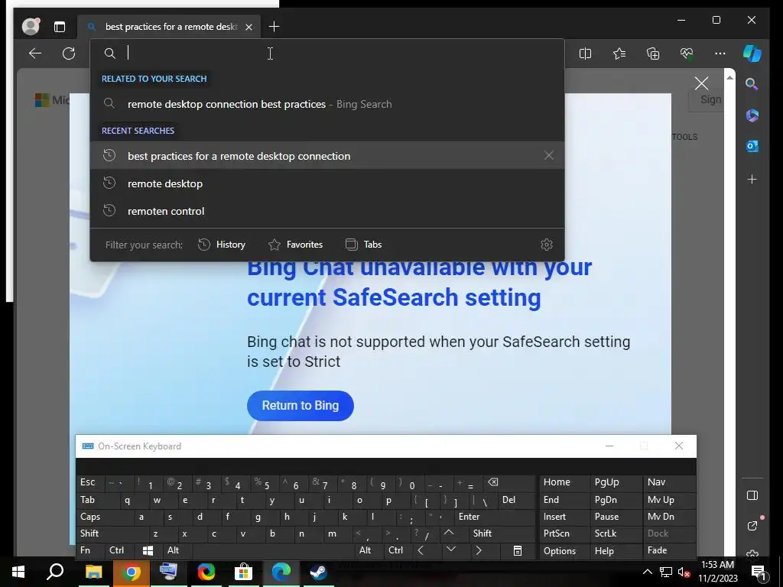Refresh the page with the reload icon

click(69, 54)
